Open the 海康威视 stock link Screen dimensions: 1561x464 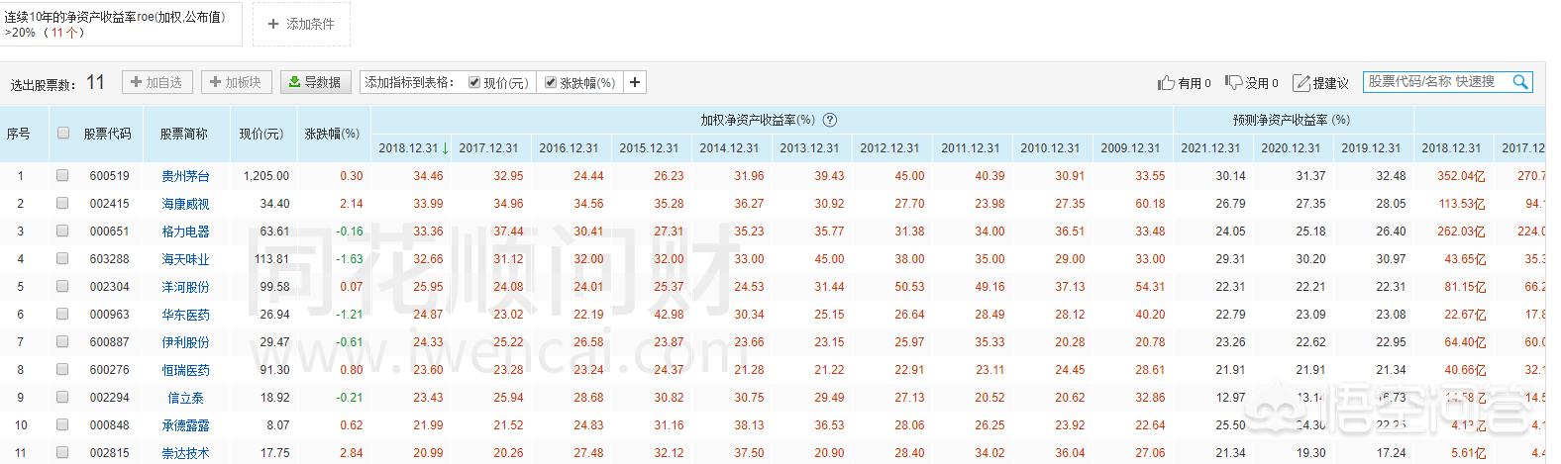[x=185, y=204]
